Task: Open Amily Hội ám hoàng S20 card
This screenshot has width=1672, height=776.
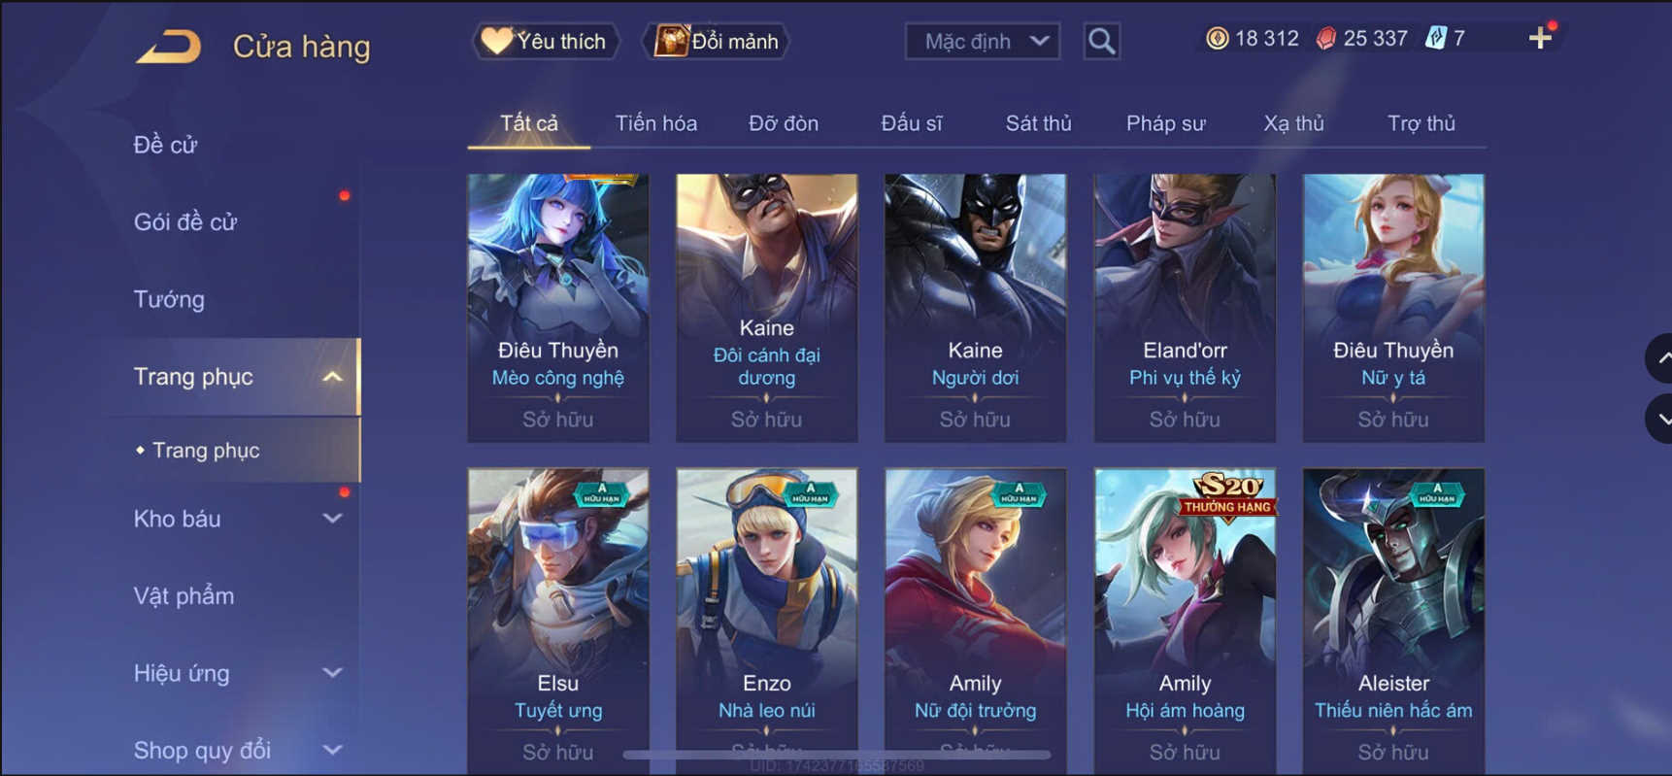Action: click(1185, 622)
